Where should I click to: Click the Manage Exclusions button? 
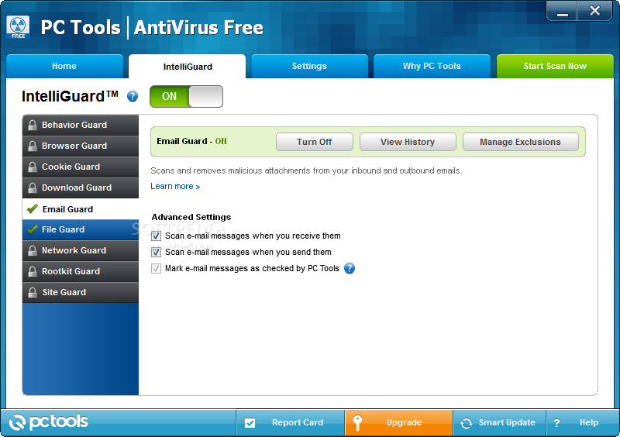pyautogui.click(x=520, y=142)
